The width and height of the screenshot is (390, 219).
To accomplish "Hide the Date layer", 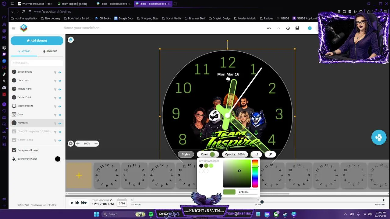I will [60, 115].
